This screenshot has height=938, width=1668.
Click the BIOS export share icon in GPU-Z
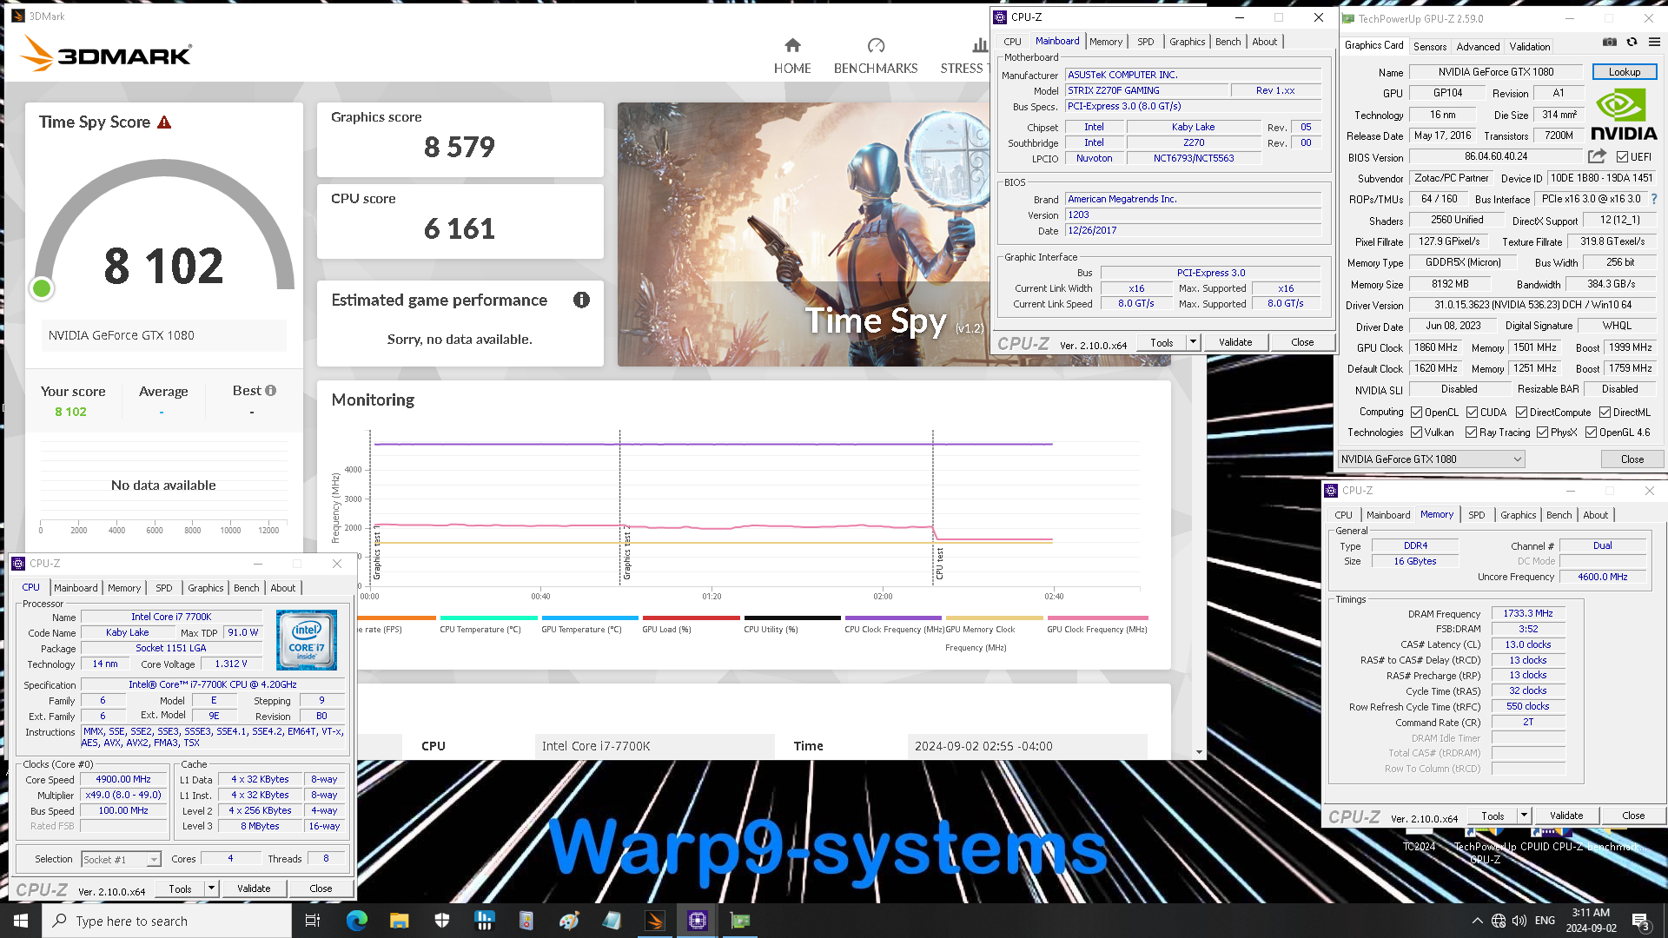[1597, 156]
